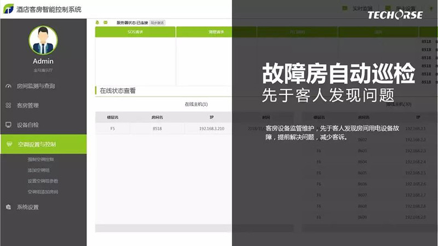Click the monitor icon beside 设备自检
Screen dimensions: 438x246
click(8, 125)
